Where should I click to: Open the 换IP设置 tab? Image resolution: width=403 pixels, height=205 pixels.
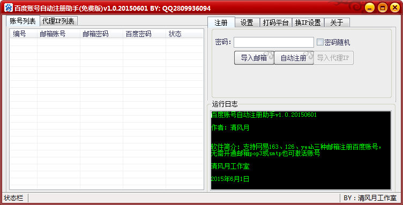click(308, 22)
